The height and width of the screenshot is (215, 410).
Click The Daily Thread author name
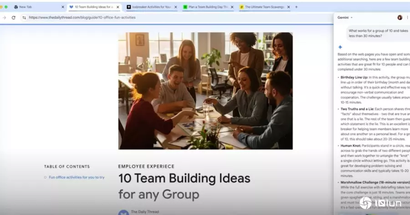[144, 211]
